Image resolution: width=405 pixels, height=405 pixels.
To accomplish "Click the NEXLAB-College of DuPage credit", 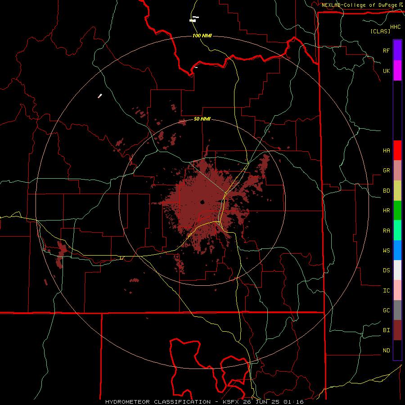I will pos(359,5).
